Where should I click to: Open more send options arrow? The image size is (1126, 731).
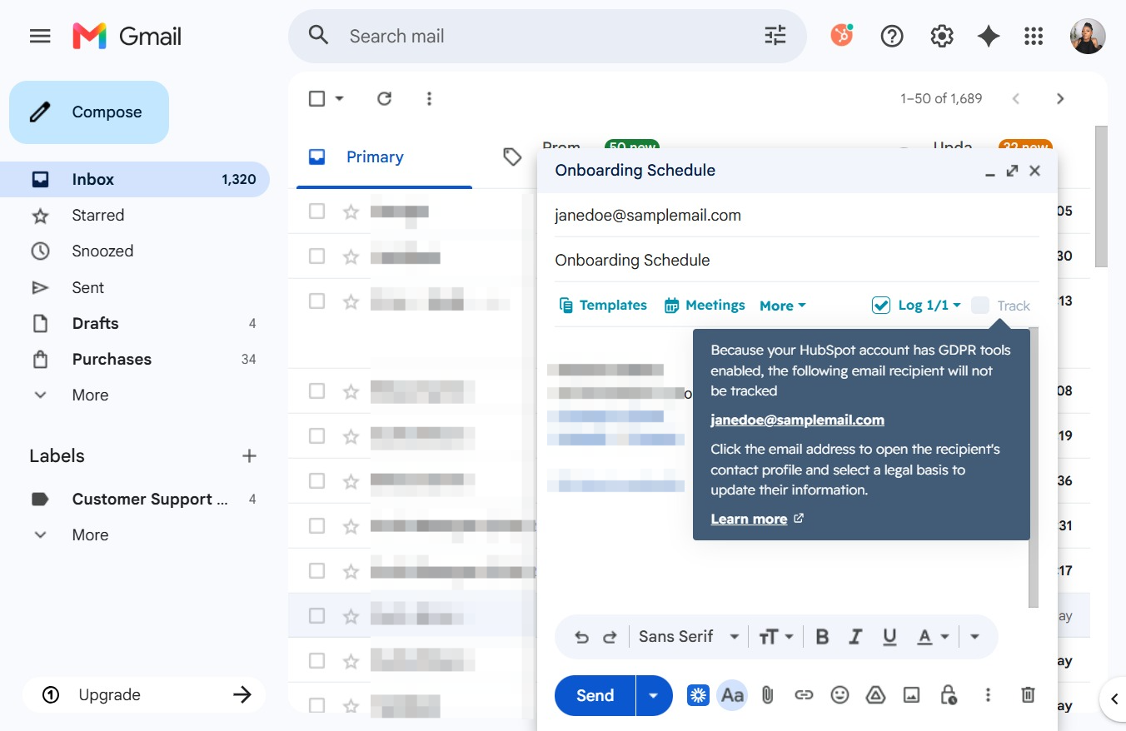point(654,695)
